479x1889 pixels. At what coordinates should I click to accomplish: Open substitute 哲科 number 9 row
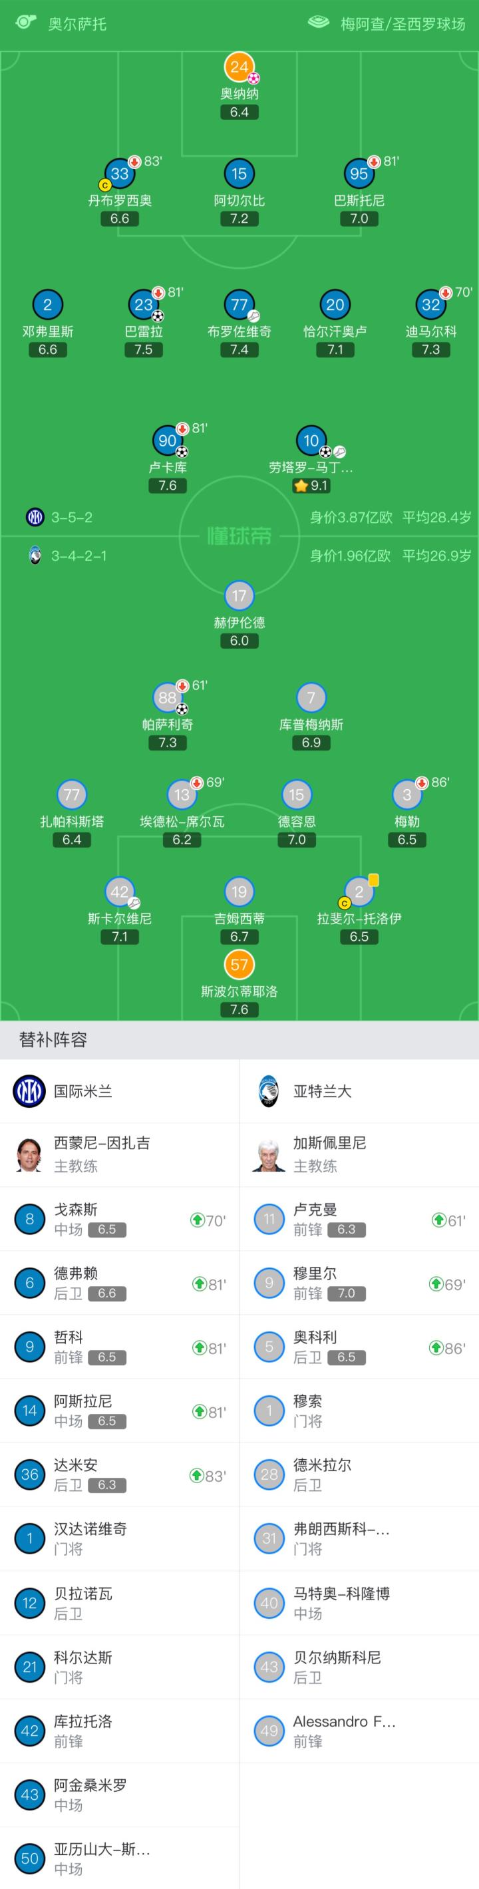coord(120,1347)
